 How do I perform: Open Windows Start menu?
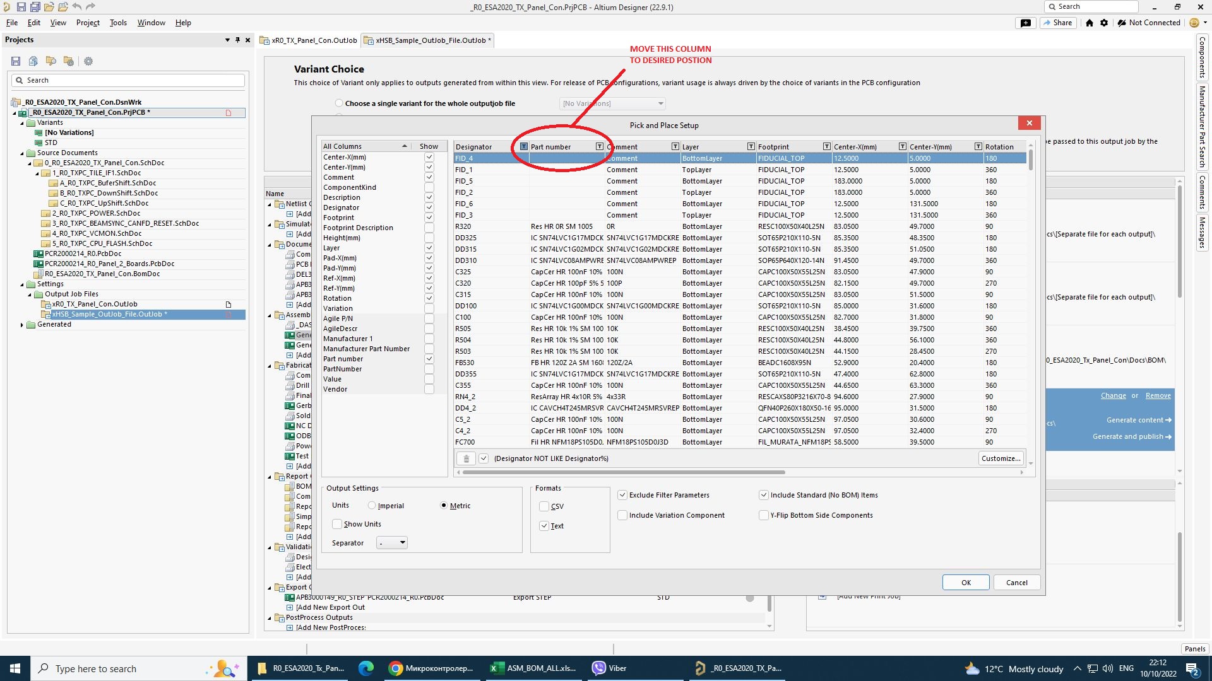tap(15, 668)
